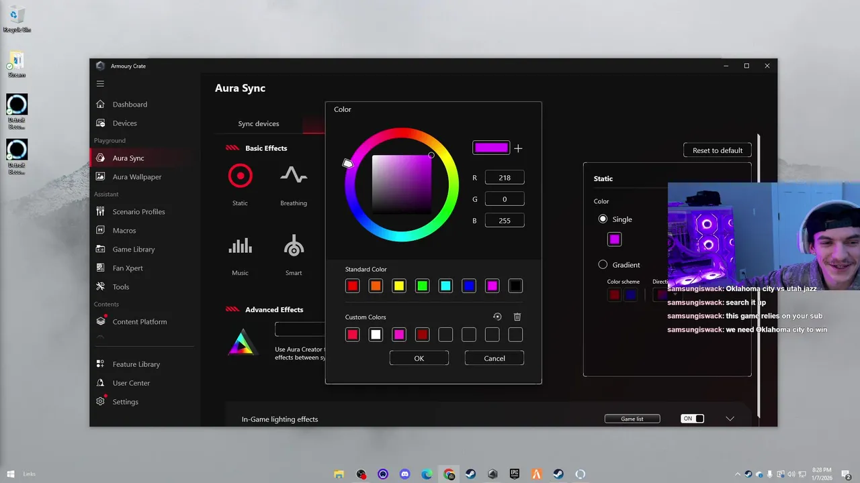Click the Aura Creator prism icon
Viewport: 860px width, 483px height.
[x=241, y=342]
